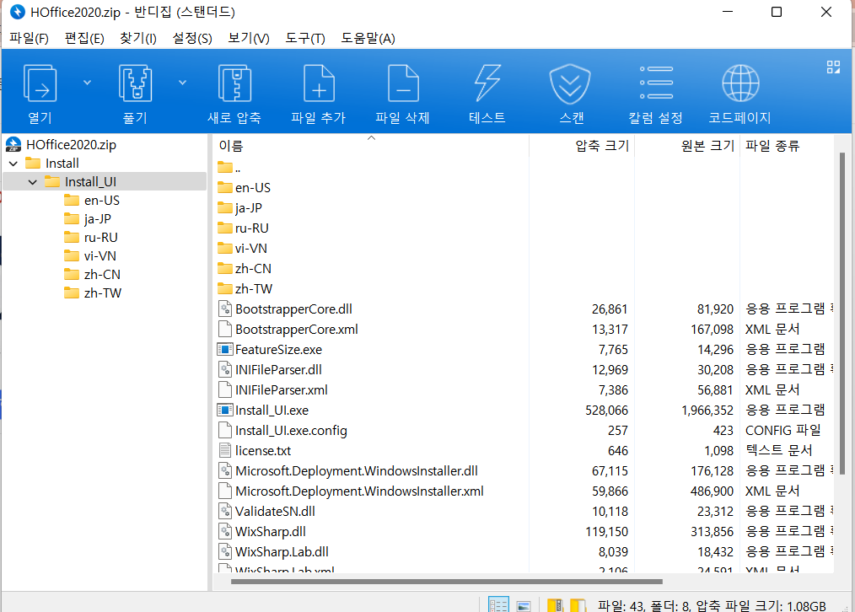Open the 코드페이지 globe icon
The image size is (855, 612).
click(740, 83)
